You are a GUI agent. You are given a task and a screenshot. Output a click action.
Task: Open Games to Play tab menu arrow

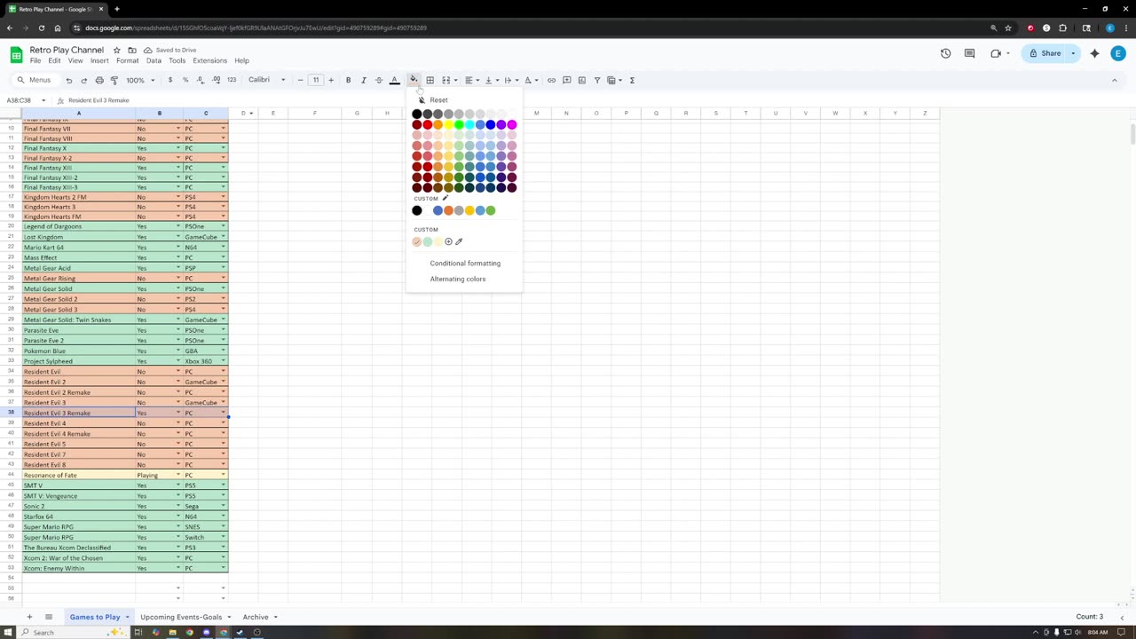coord(127,617)
